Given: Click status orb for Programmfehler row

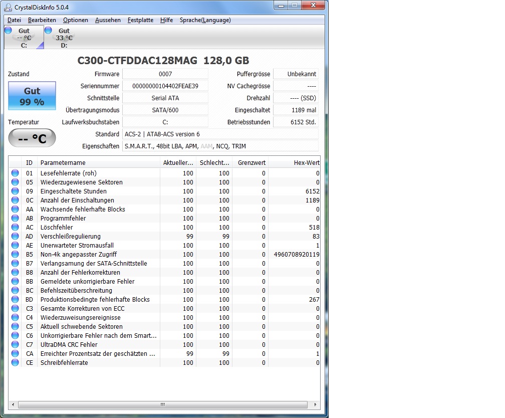Looking at the screenshot, I should tap(15, 218).
